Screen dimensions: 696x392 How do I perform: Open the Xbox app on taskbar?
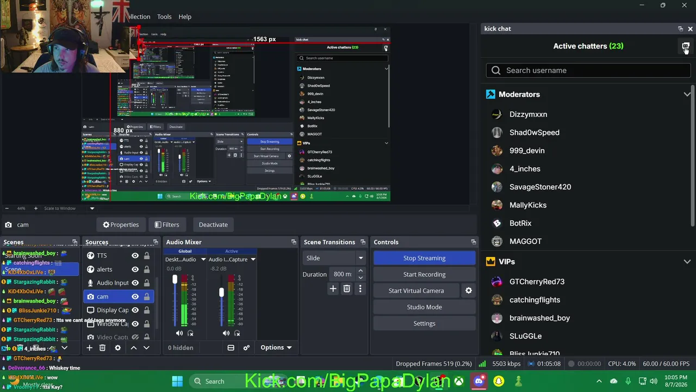[459, 381]
